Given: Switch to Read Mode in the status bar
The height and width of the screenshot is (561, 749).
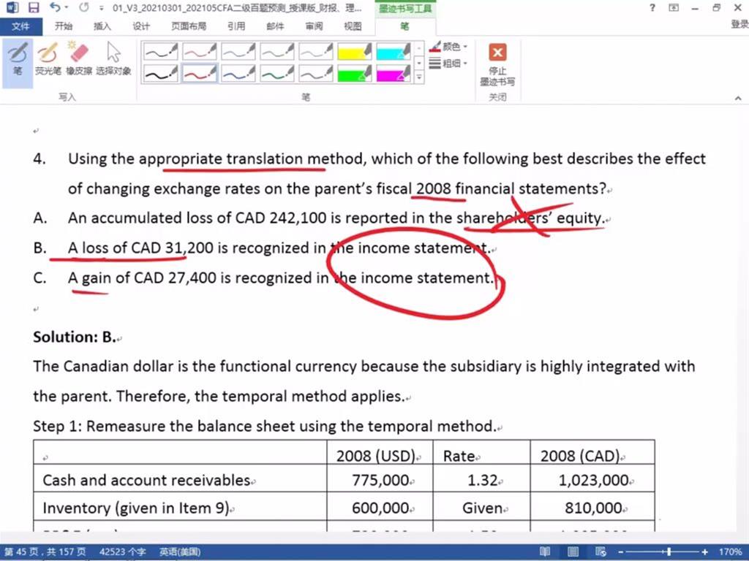Looking at the screenshot, I should pyautogui.click(x=545, y=552).
